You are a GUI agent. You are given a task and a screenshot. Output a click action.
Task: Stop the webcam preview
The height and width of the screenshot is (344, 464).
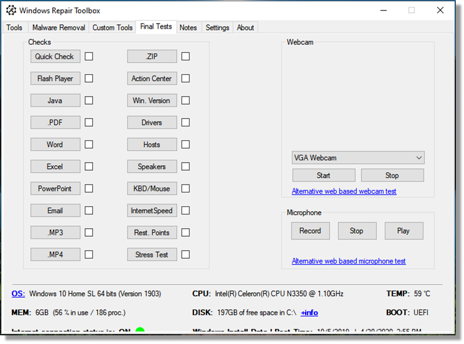click(x=392, y=175)
